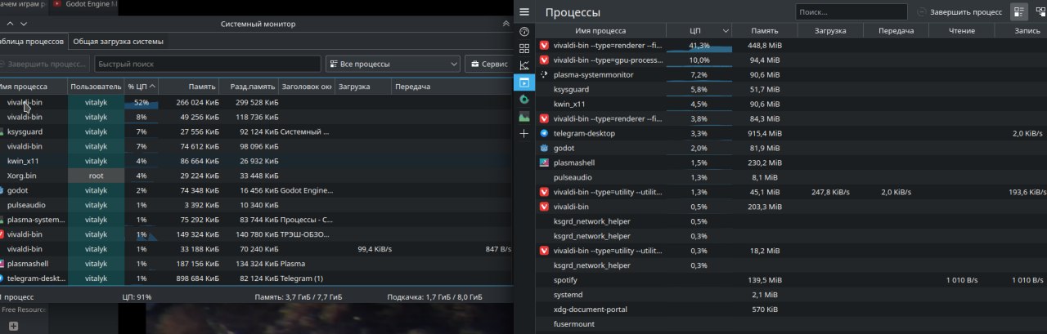Switch to list view mode icon, Процессы header

point(1019,12)
